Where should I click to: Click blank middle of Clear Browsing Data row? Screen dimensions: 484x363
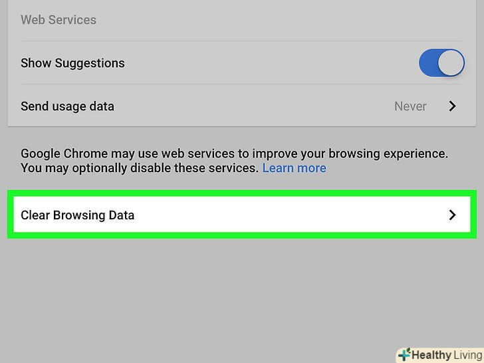[x=286, y=215]
